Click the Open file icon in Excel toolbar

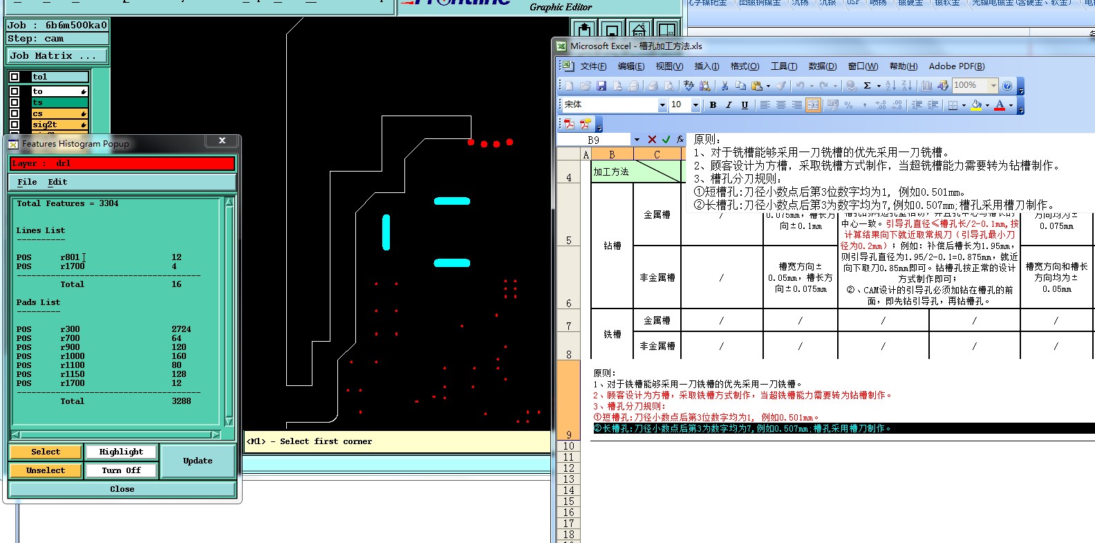tap(585, 86)
